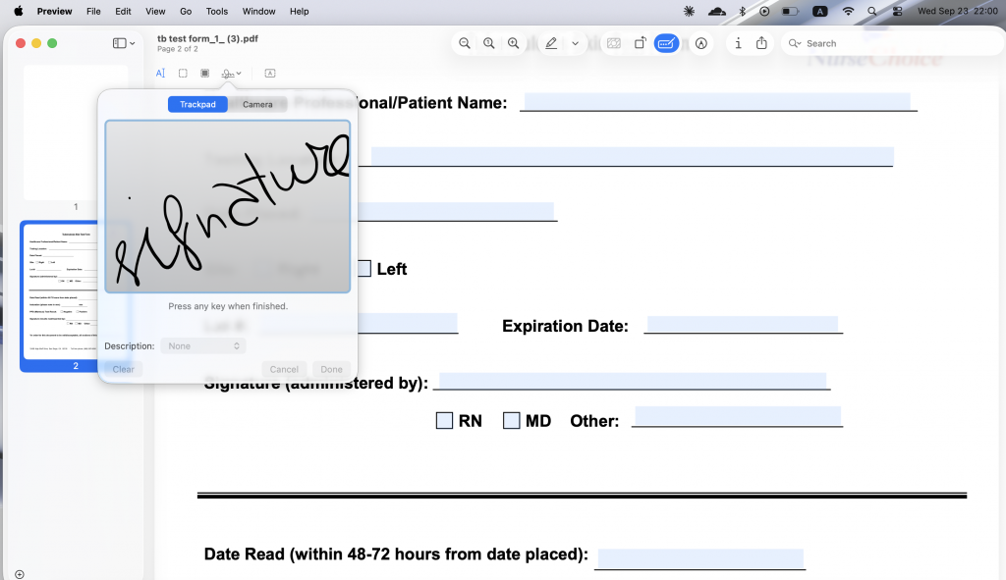Click the Zoom In magnifier icon
Image resolution: width=1006 pixels, height=580 pixels.
pos(513,43)
